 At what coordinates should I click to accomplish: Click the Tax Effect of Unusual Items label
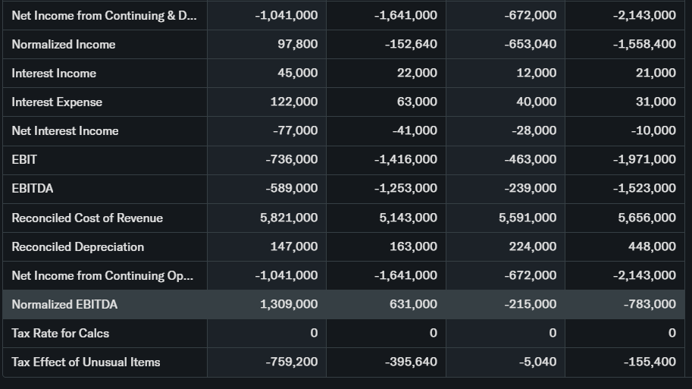[x=86, y=362]
